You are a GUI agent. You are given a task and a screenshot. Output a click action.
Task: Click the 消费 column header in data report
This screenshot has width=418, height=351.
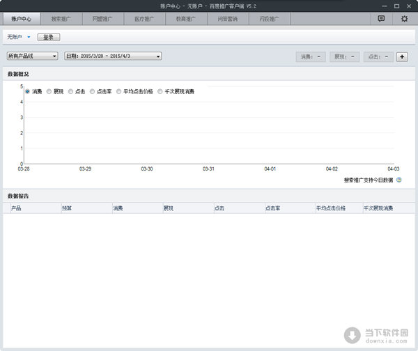(x=137, y=208)
